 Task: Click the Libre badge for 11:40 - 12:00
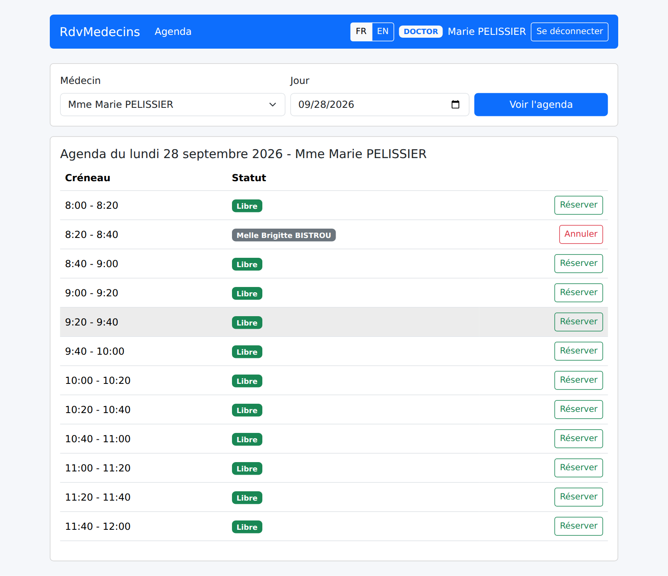pyautogui.click(x=247, y=527)
